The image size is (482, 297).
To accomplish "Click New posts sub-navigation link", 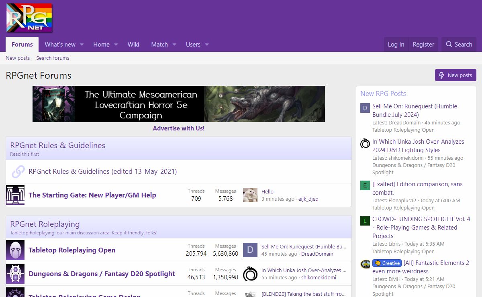I will 18,58.
